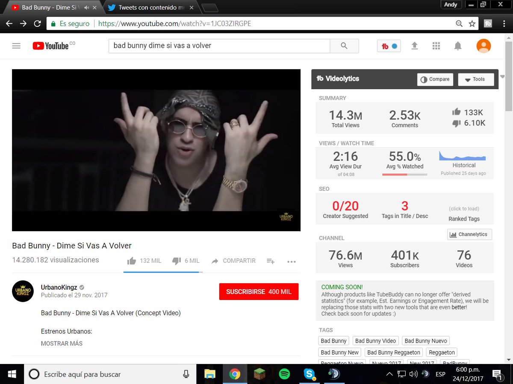
Task: Click the search magnifier button
Action: pyautogui.click(x=344, y=46)
